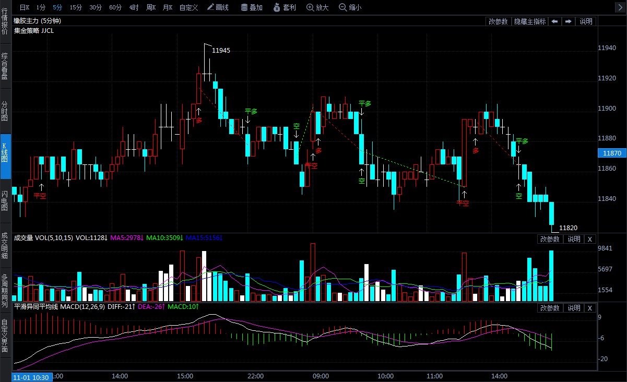Image resolution: width=627 pixels, height=382 pixels.
Task: Open the 自定义 custom period option
Action: coord(188,7)
